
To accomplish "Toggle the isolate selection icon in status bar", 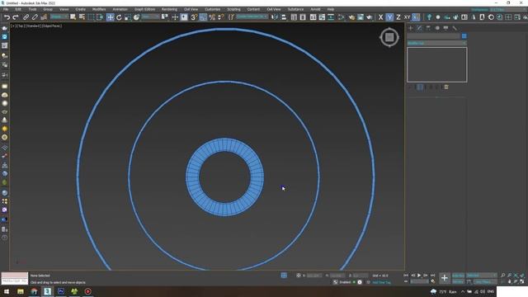I will (284, 276).
